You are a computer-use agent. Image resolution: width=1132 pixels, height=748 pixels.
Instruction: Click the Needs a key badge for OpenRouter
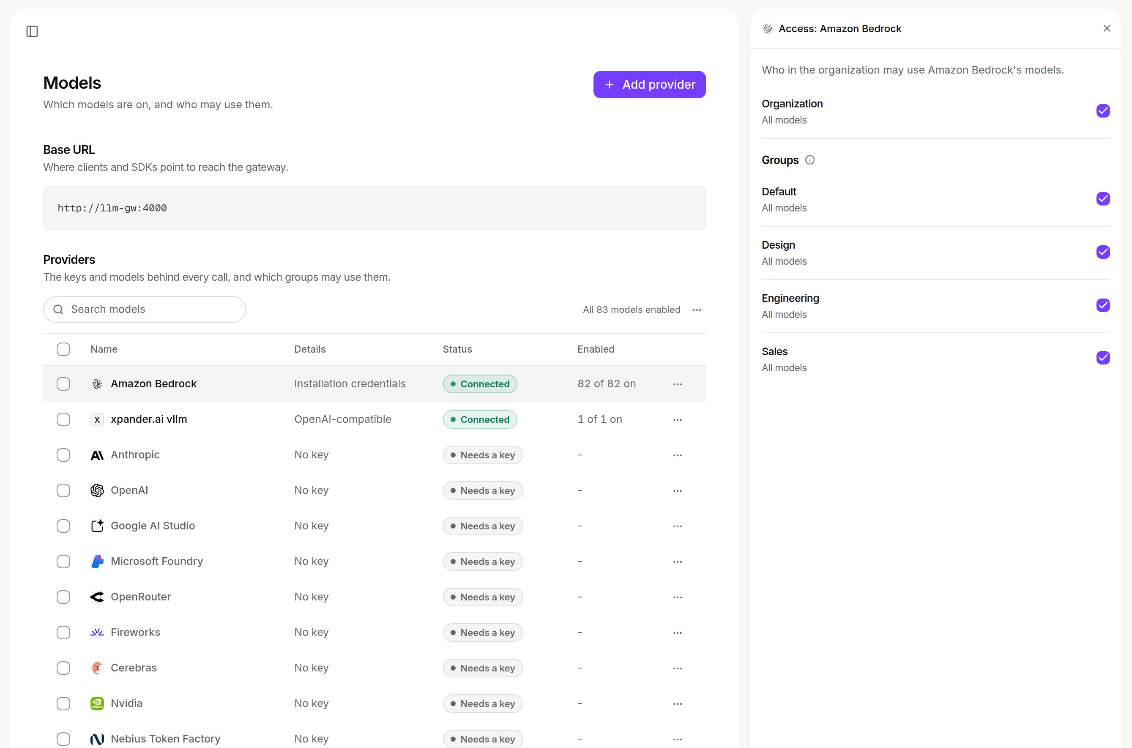[483, 597]
